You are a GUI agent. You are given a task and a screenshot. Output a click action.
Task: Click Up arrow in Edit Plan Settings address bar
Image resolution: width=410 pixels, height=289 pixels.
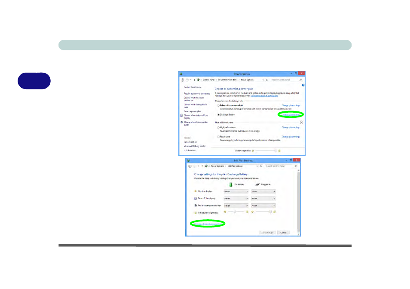point(202,166)
